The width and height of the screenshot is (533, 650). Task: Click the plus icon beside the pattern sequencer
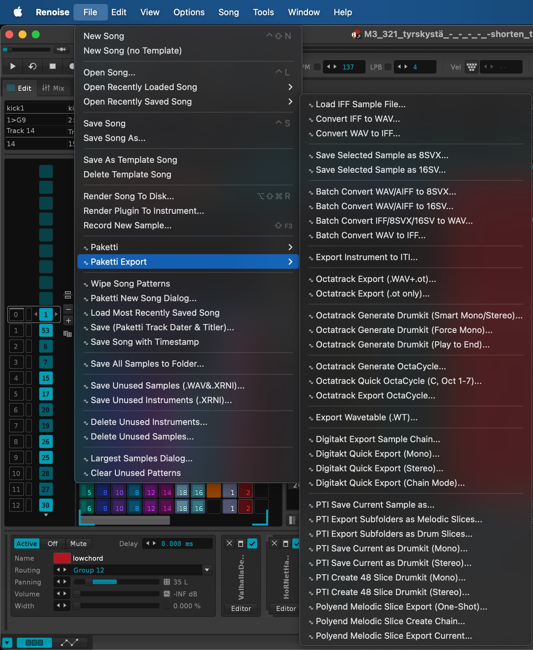[68, 320]
